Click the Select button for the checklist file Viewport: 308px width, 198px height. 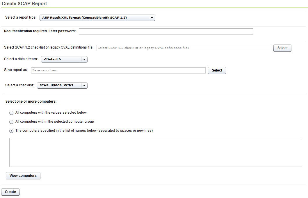282,48
